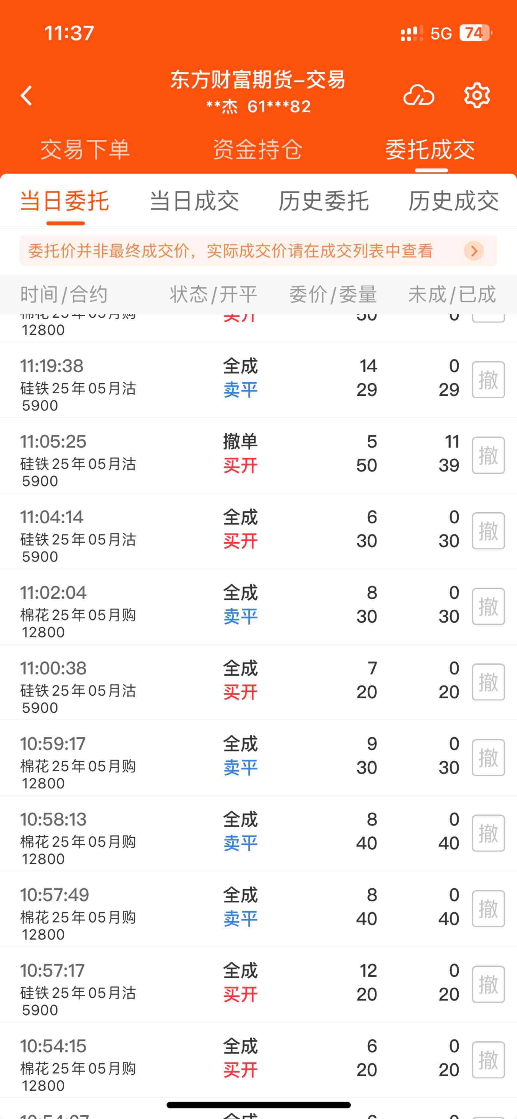The width and height of the screenshot is (517, 1119).
Task: Tap the account name **杰 61***82
Action: pyautogui.click(x=259, y=106)
